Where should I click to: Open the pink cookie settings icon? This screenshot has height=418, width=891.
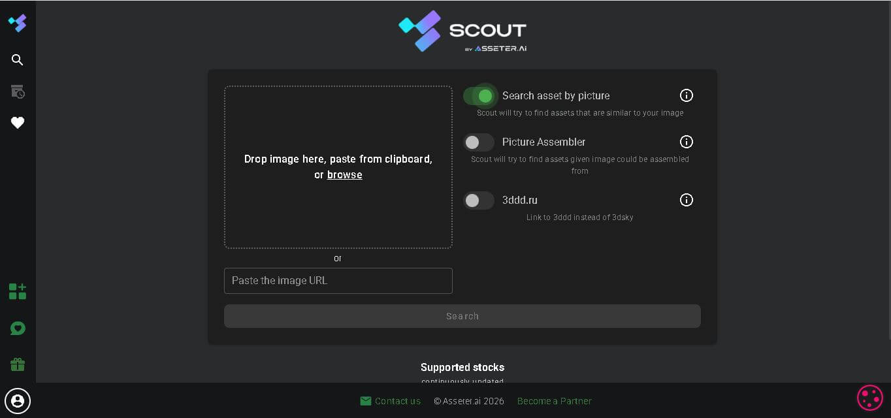(x=869, y=397)
